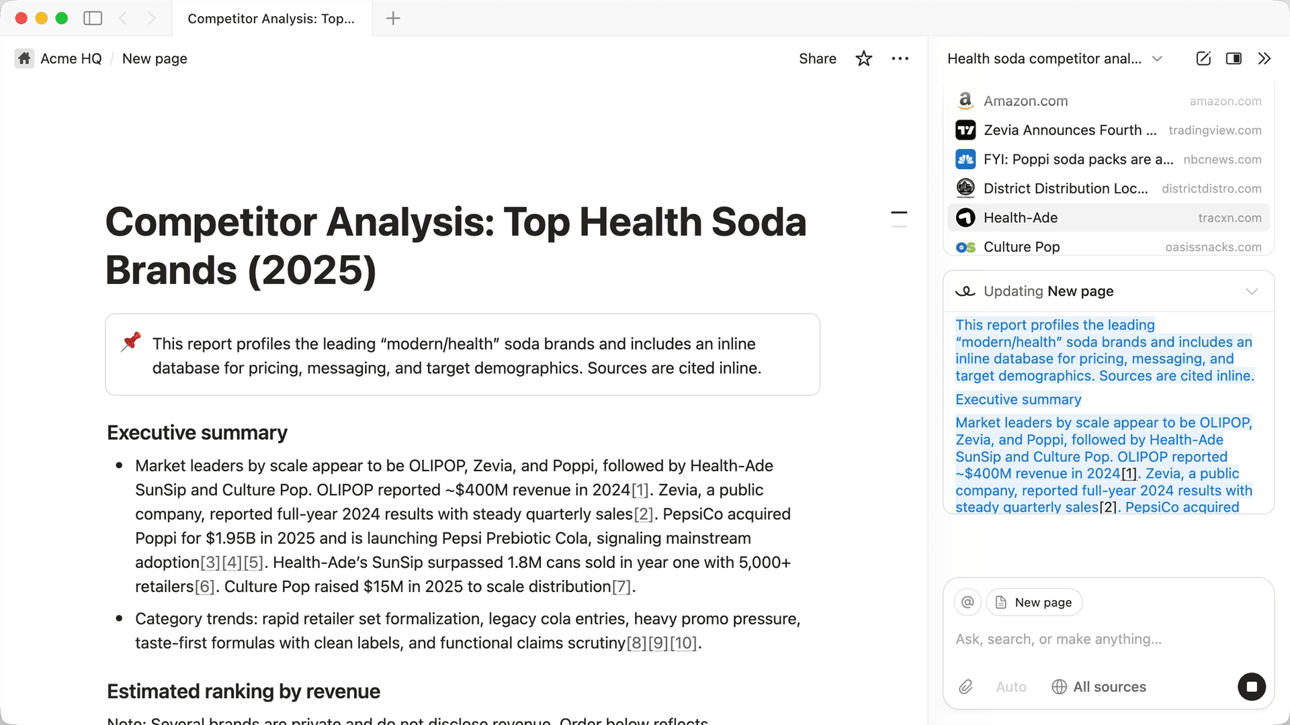
Task: Expand Health soda competitor chat title dropdown
Action: (x=1157, y=58)
